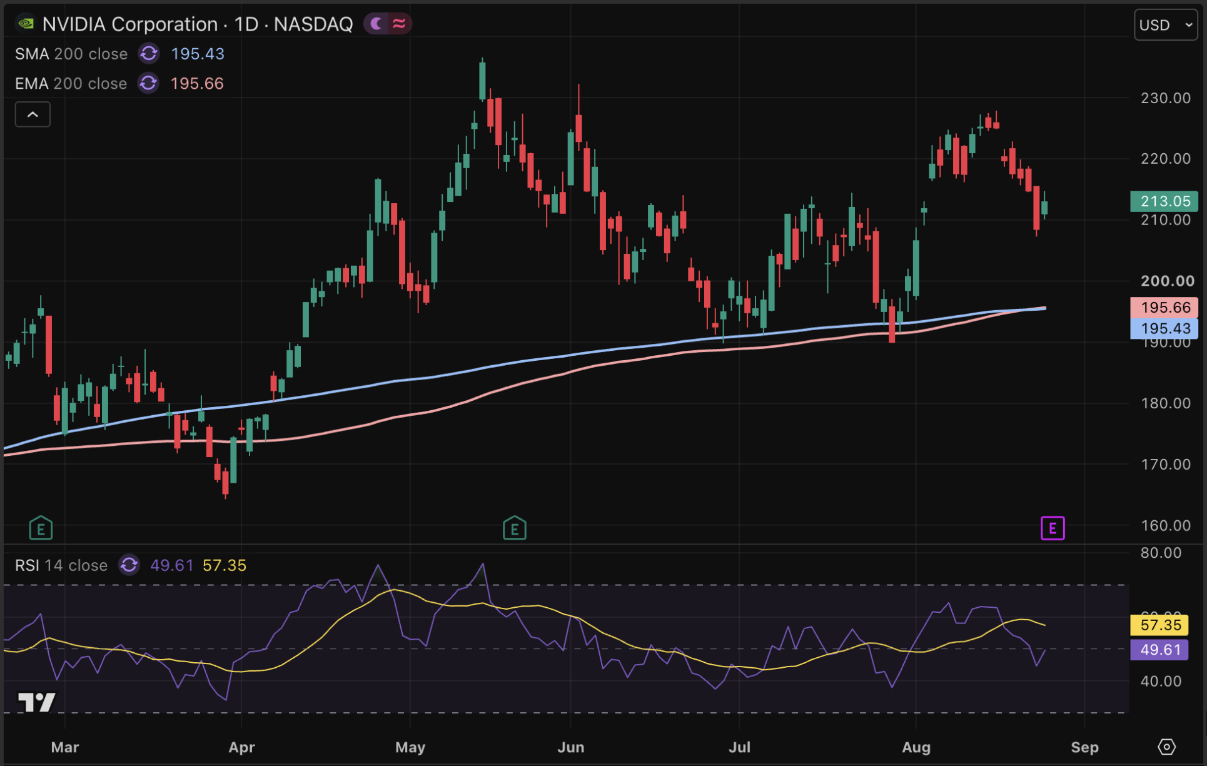Click the Mar label on the time axis

point(65,747)
